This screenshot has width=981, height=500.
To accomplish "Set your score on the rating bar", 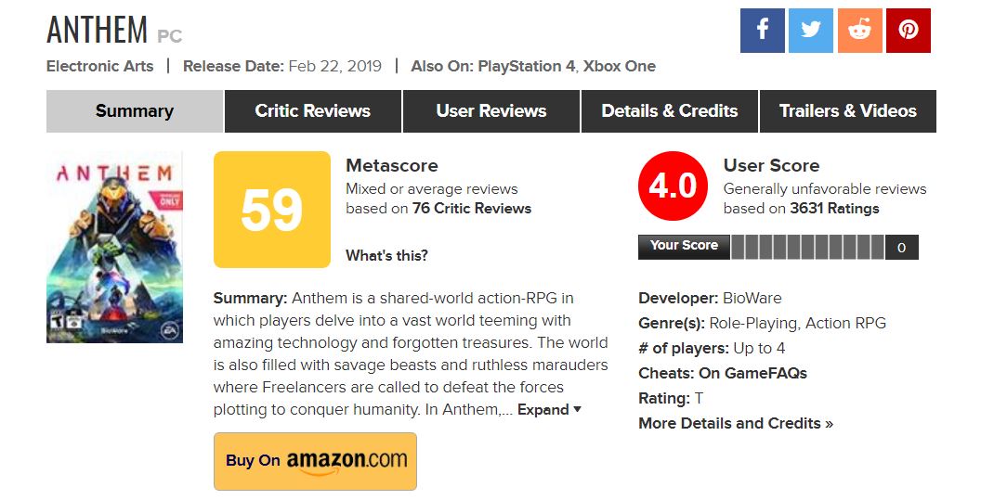I will tap(807, 247).
